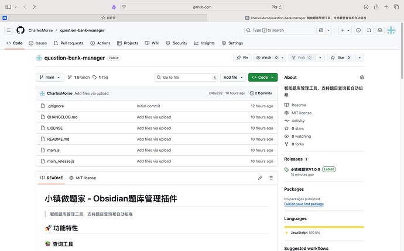
Task: Open the user avatar in top-right corner
Action: click(391, 30)
